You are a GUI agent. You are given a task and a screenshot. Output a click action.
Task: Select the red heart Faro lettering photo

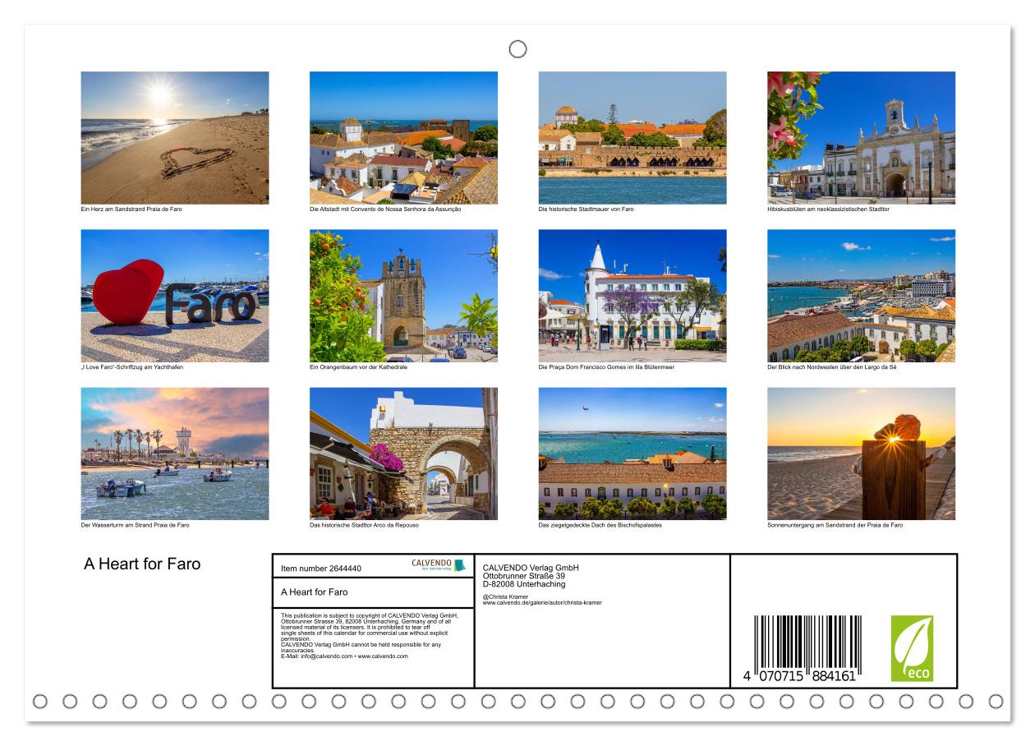[x=175, y=296]
